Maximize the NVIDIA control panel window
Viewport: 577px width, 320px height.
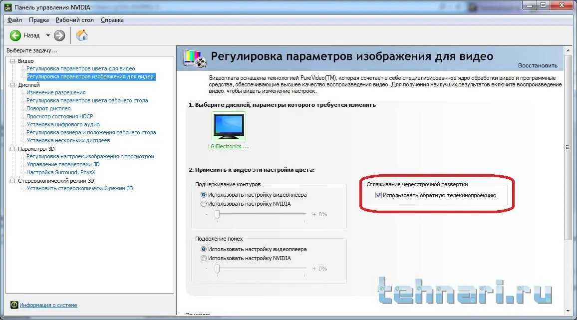click(543, 5)
